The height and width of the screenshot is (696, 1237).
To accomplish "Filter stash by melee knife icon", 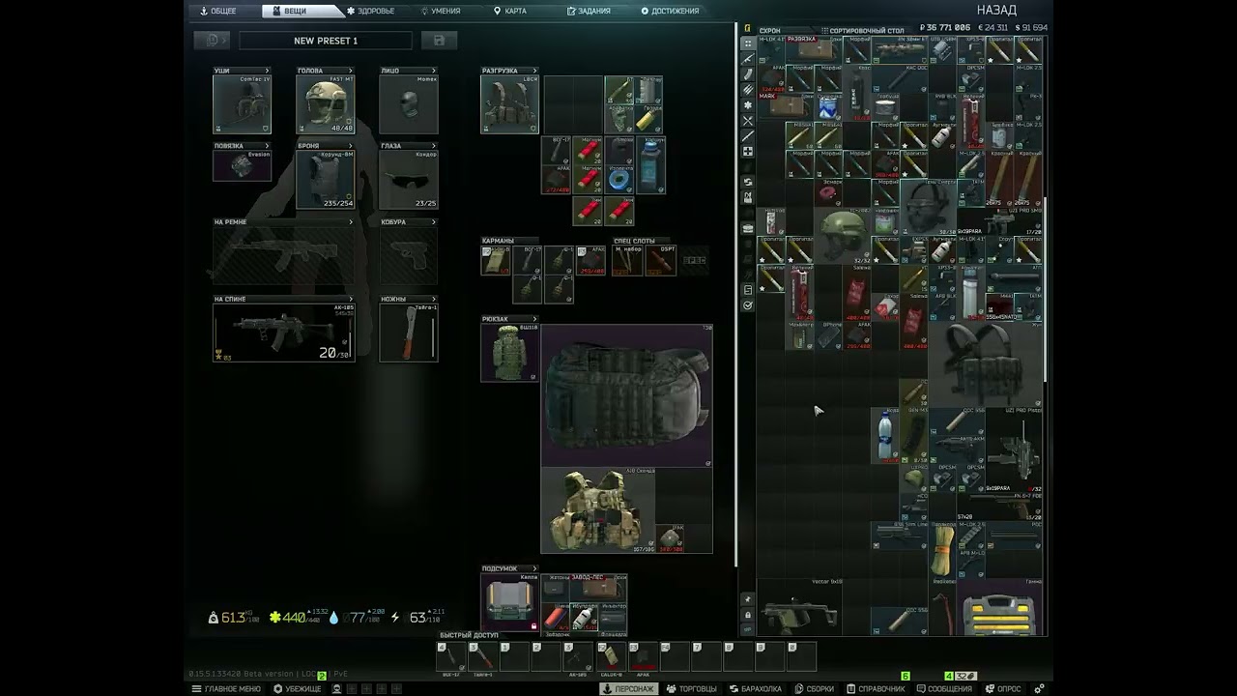I will coord(747,136).
